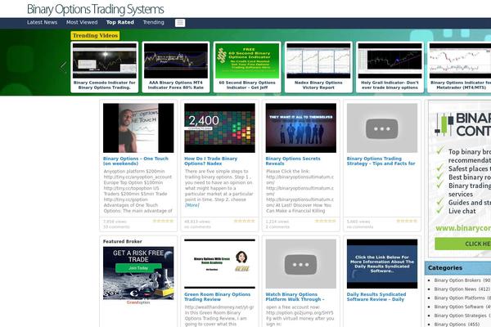
Task: Click the previous arrow in Trending Videos carousel
Action: coord(64,67)
